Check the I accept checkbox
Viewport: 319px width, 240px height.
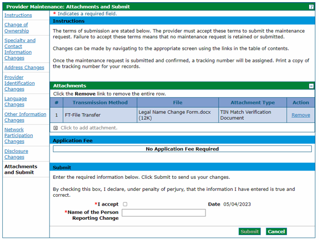(125, 204)
